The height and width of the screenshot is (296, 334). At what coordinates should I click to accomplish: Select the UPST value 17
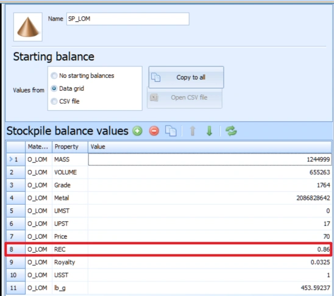(210, 224)
